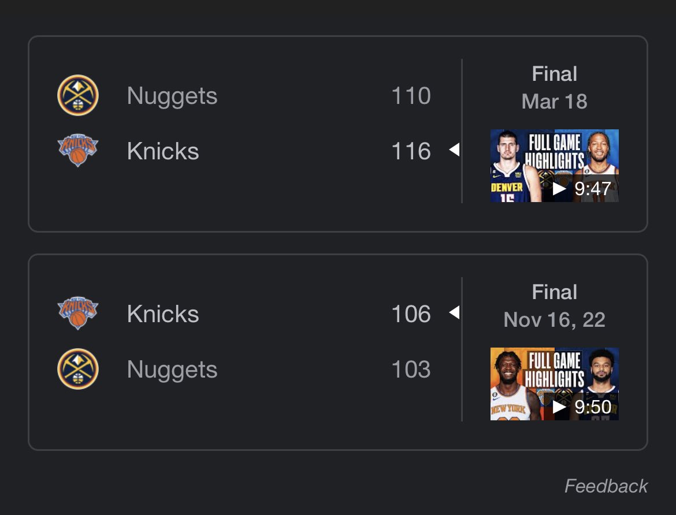Click the Nov 16, 22 game date
The height and width of the screenshot is (515, 676).
[x=554, y=320]
